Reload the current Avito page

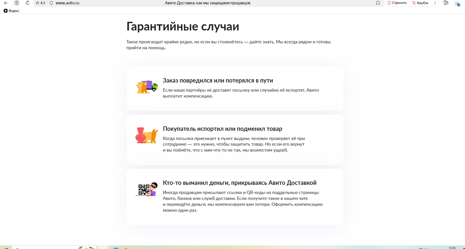click(x=27, y=3)
